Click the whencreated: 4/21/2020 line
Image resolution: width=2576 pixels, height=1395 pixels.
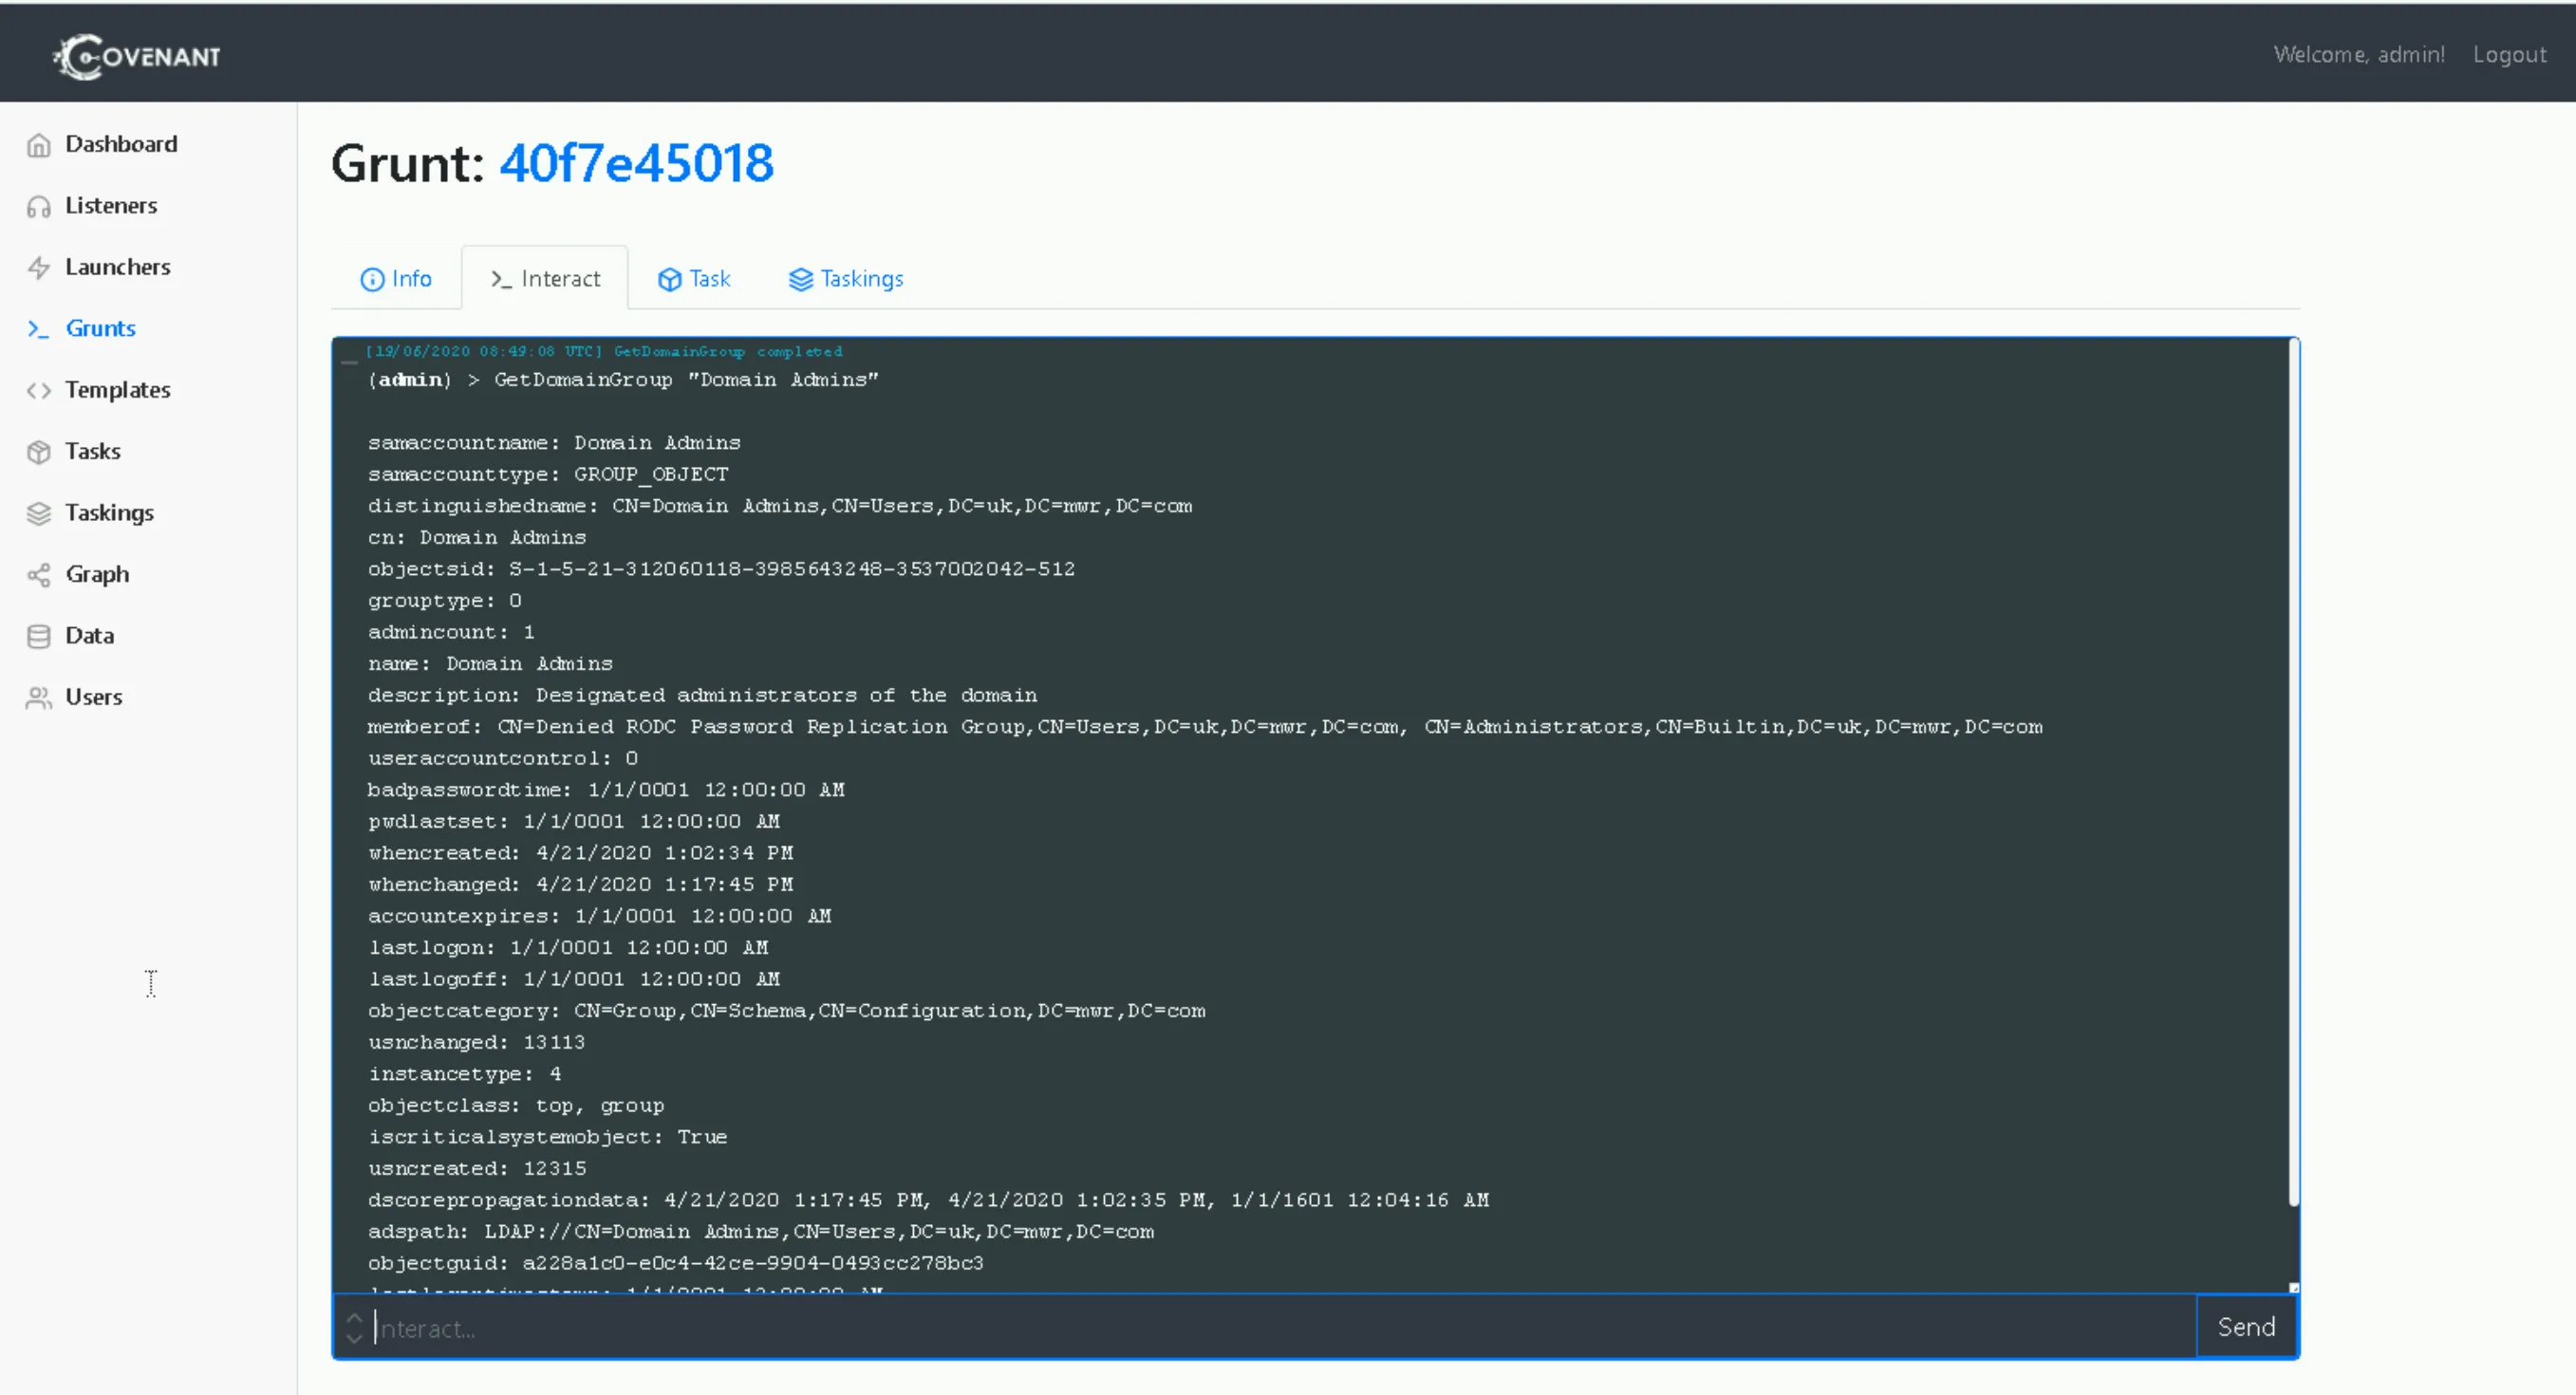[x=580, y=853]
